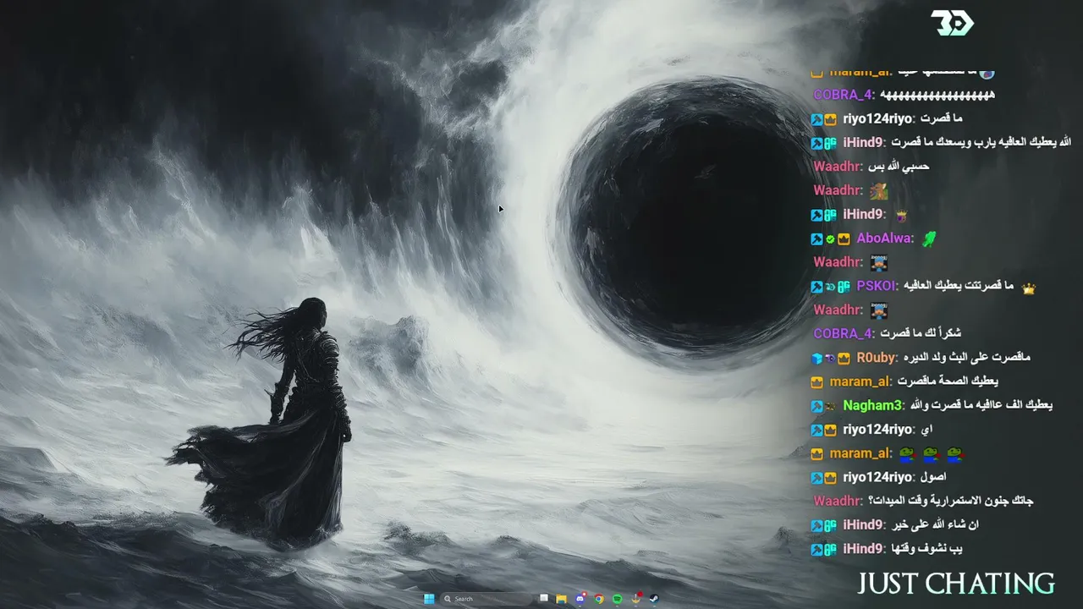1083x609 pixels.
Task: Click the blue cube badge beside R0uby
Action: [816, 359]
